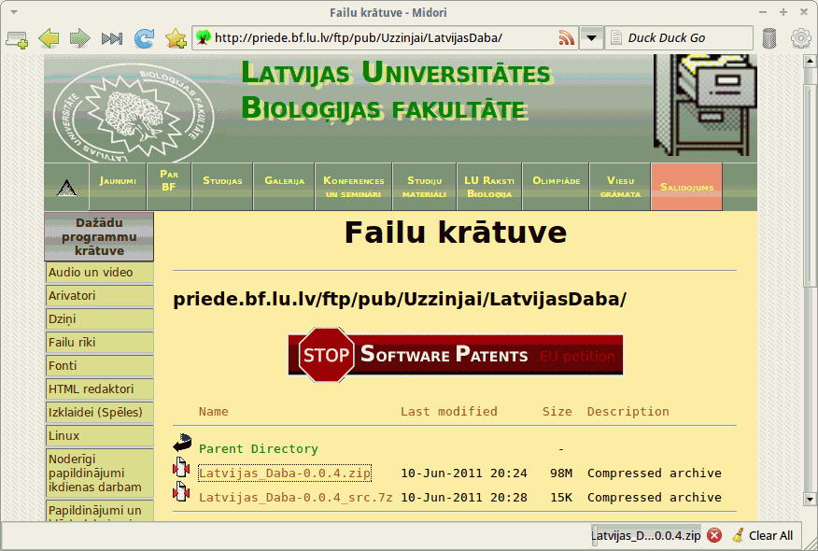Viewport: 818px width, 551px height.
Task: Download Latvijas_Daba-0.0.4.zip file link
Action: point(285,473)
